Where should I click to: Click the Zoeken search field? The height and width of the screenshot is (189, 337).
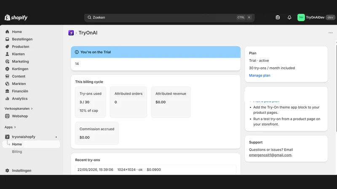tap(169, 18)
